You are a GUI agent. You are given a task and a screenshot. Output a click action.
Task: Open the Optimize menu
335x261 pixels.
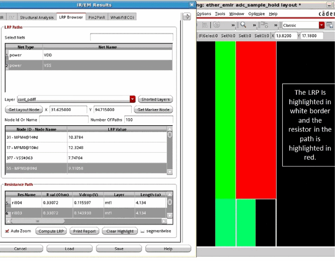pos(256,14)
